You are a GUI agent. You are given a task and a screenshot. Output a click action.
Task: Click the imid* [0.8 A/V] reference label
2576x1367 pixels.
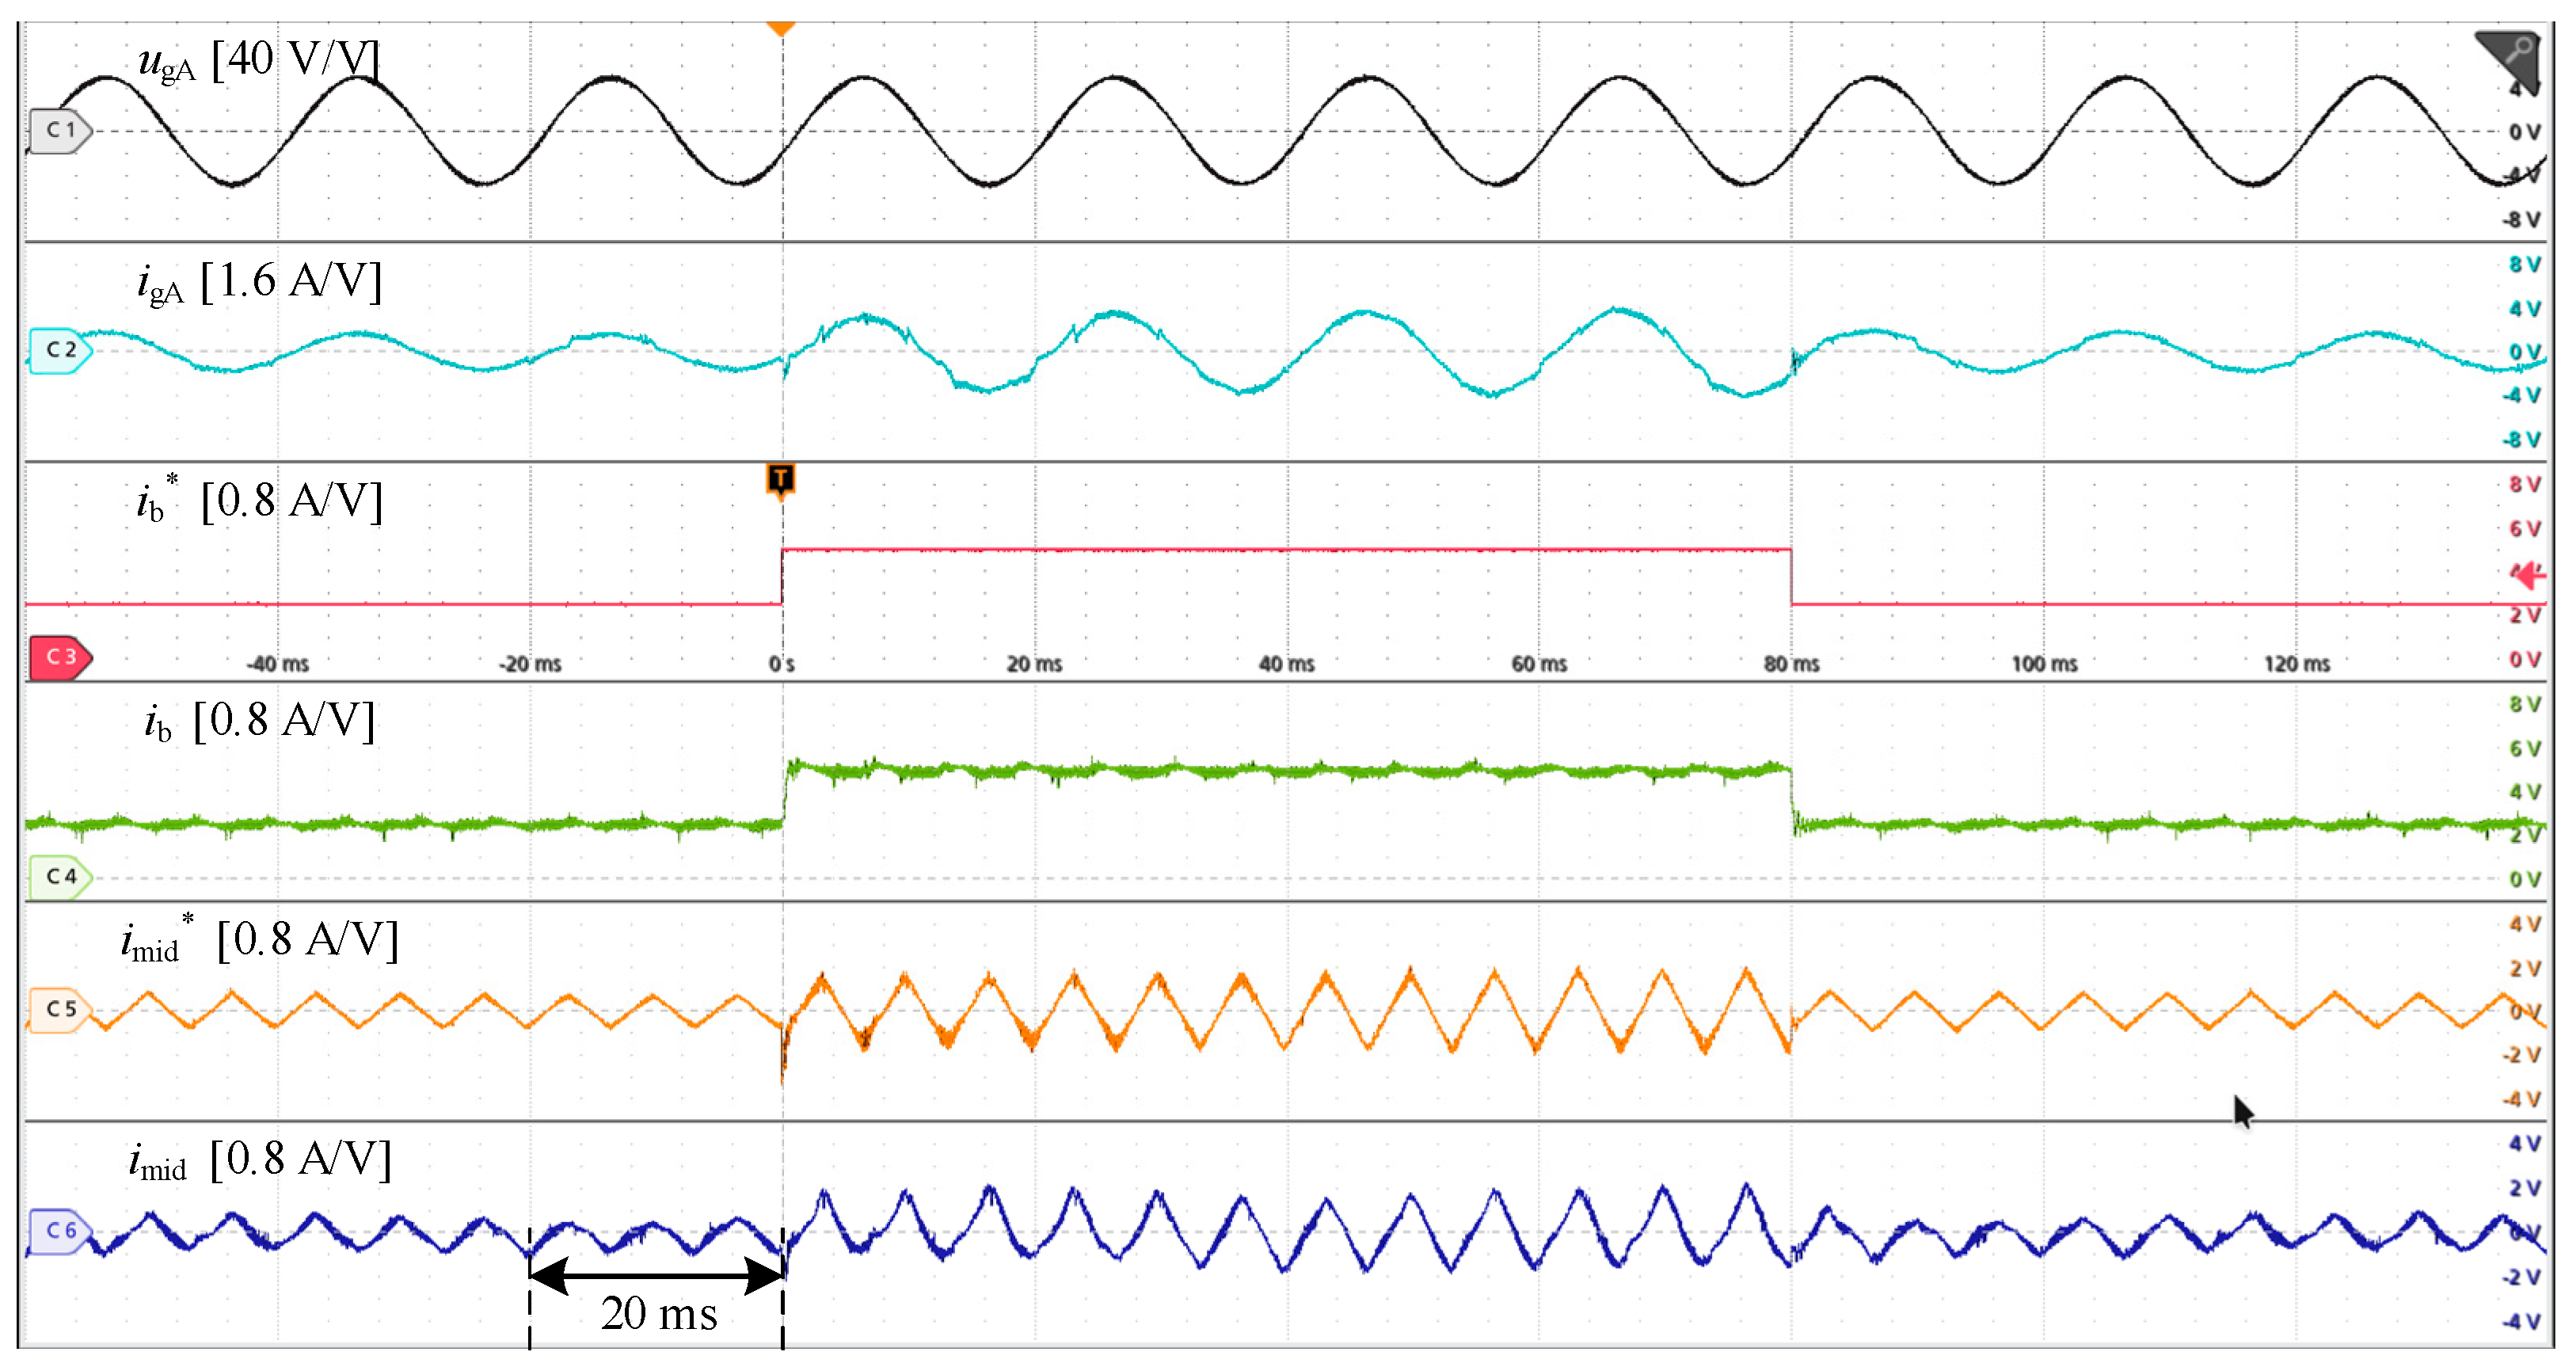(x=259, y=941)
